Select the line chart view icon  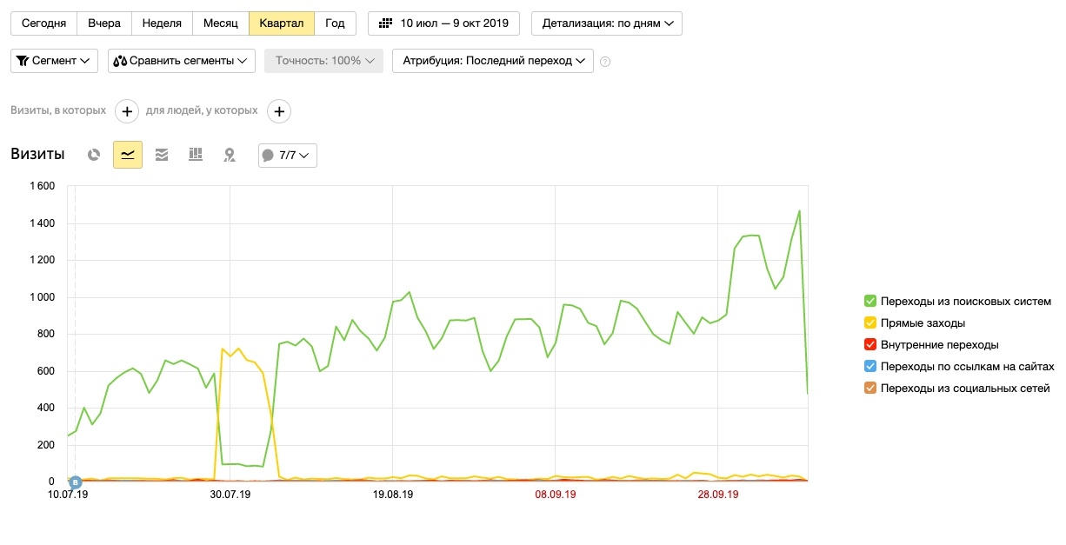click(128, 155)
